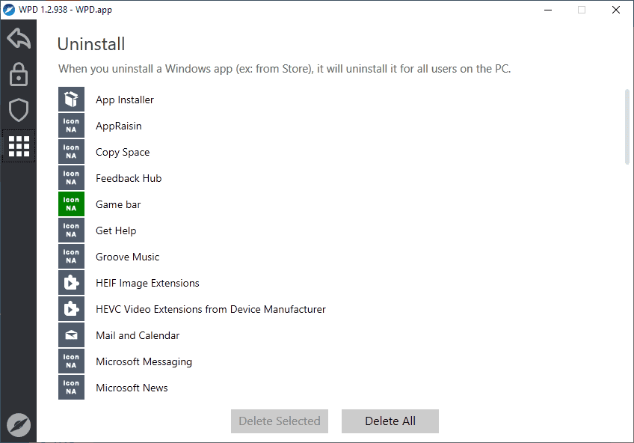Open the Privacy lock icon section
The image size is (634, 443).
[x=19, y=74]
